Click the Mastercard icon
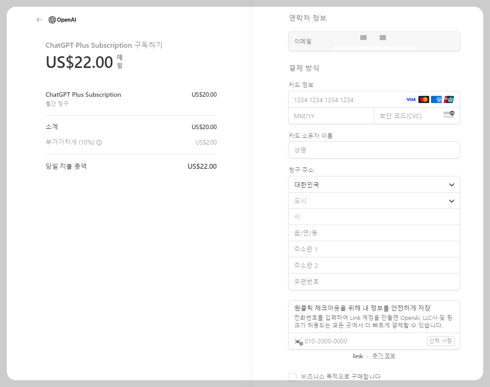 [424, 99]
